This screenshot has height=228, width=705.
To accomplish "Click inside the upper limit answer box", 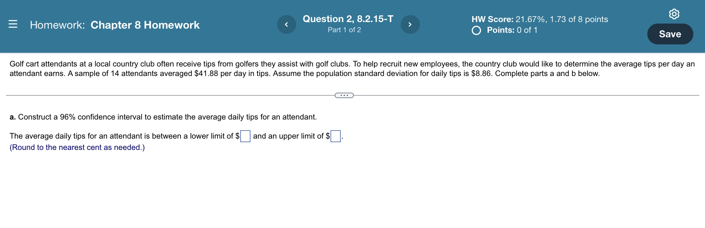I will click(336, 136).
